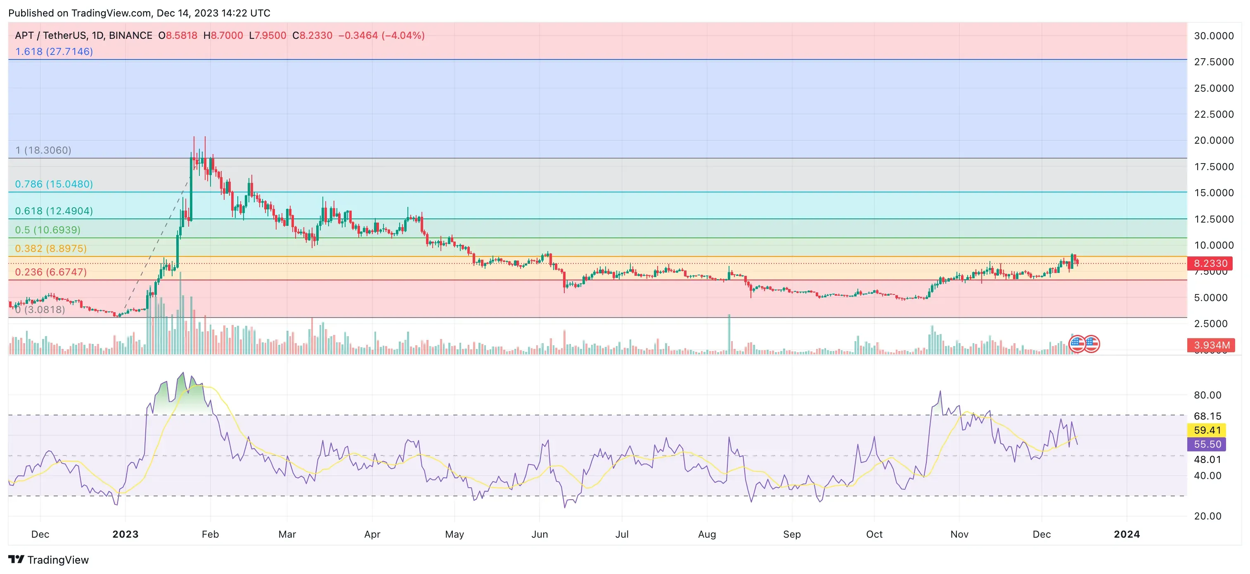Click the 0.236 (6.6747) Fibonacci label
Screen dimensions: 1250x574
coord(51,272)
